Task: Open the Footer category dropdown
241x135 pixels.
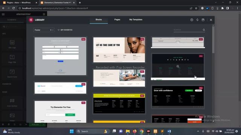Action: tap(44, 30)
